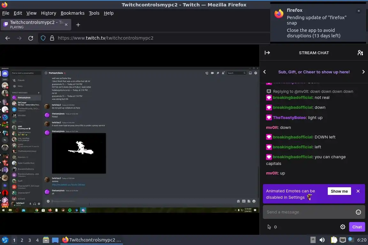Click the channel points balance icon
This screenshot has height=245, width=368.
click(269, 227)
